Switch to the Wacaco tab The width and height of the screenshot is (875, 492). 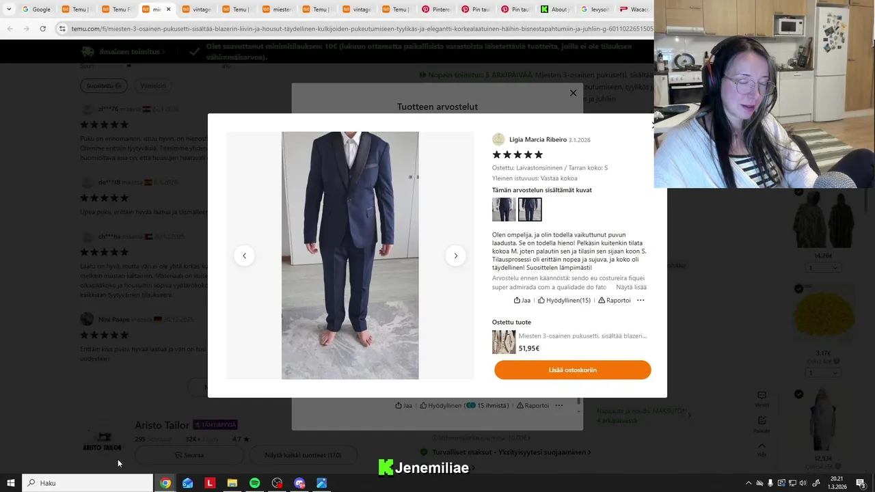(x=634, y=9)
